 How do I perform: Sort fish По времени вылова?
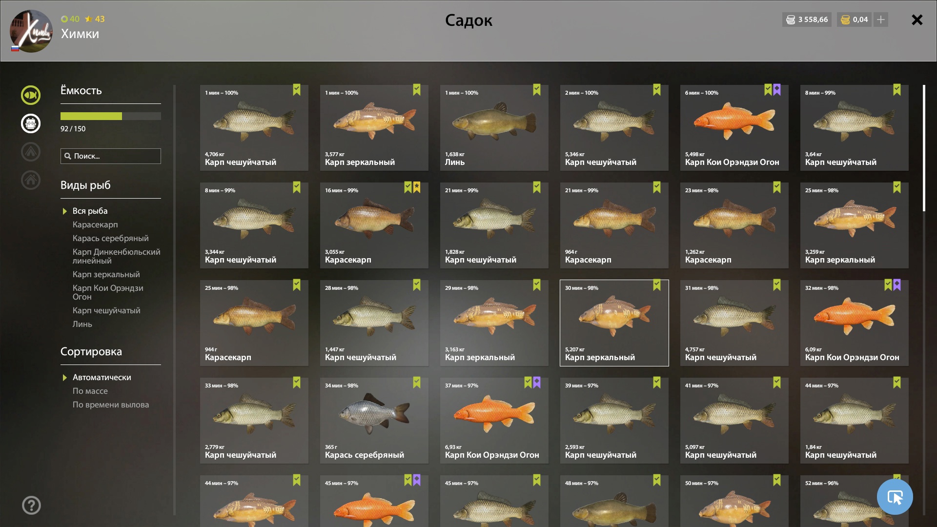click(x=111, y=405)
